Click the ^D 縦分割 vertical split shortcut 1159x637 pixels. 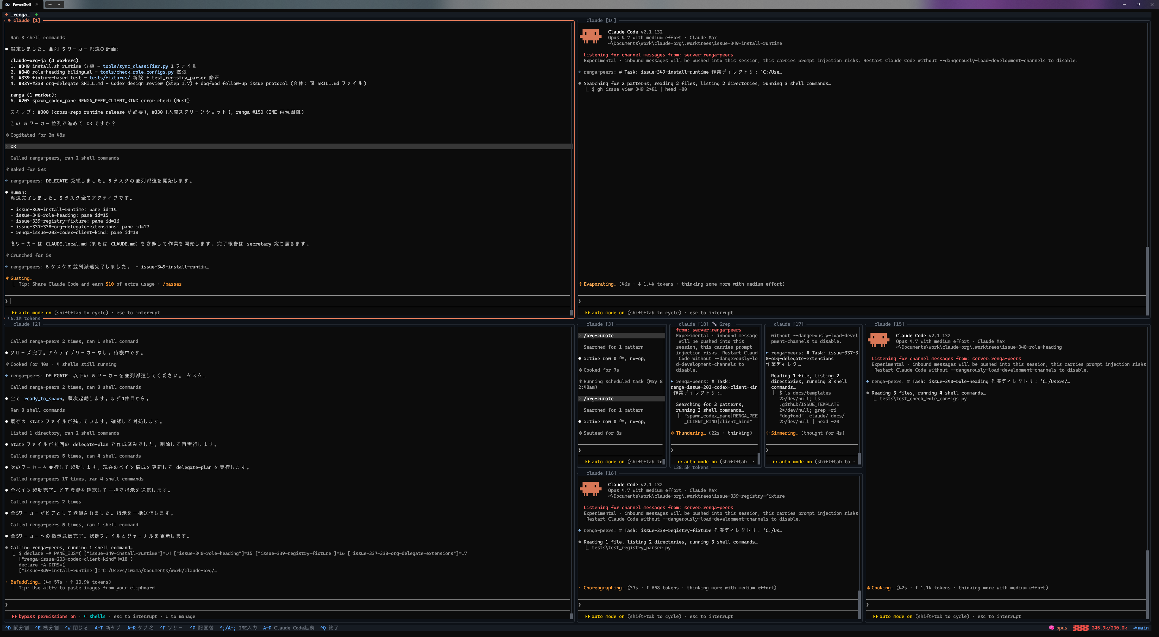pos(17,628)
